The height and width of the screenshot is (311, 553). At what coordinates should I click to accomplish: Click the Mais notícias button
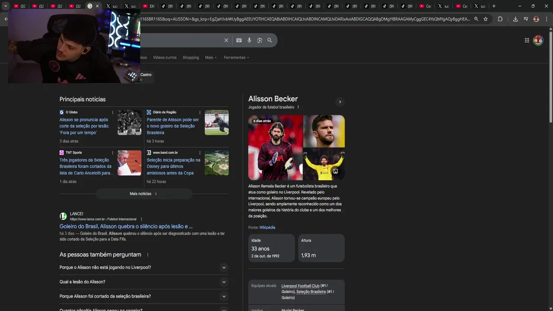coord(143,194)
